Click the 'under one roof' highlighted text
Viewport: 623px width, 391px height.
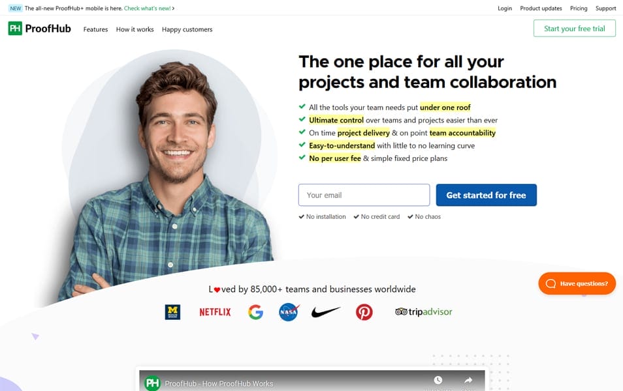[445, 108]
